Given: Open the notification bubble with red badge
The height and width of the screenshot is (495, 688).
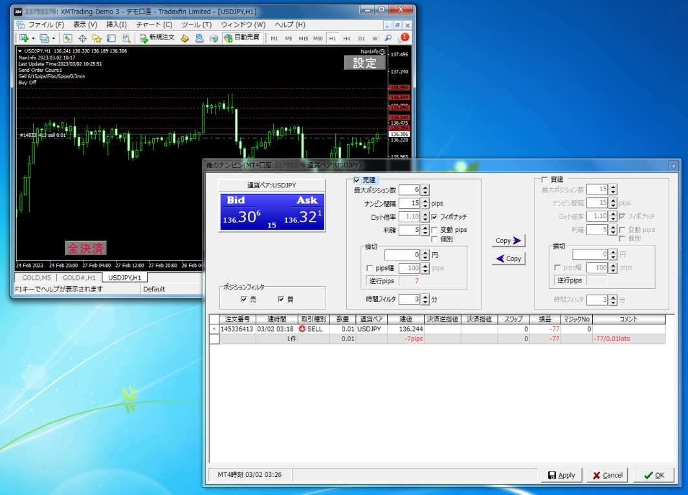Looking at the screenshot, I should click(x=403, y=38).
